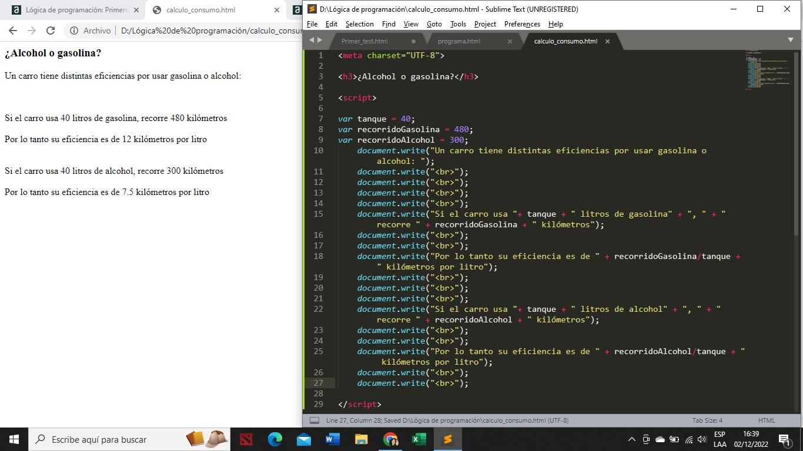Open the Mail app from the taskbar

pos(304,439)
